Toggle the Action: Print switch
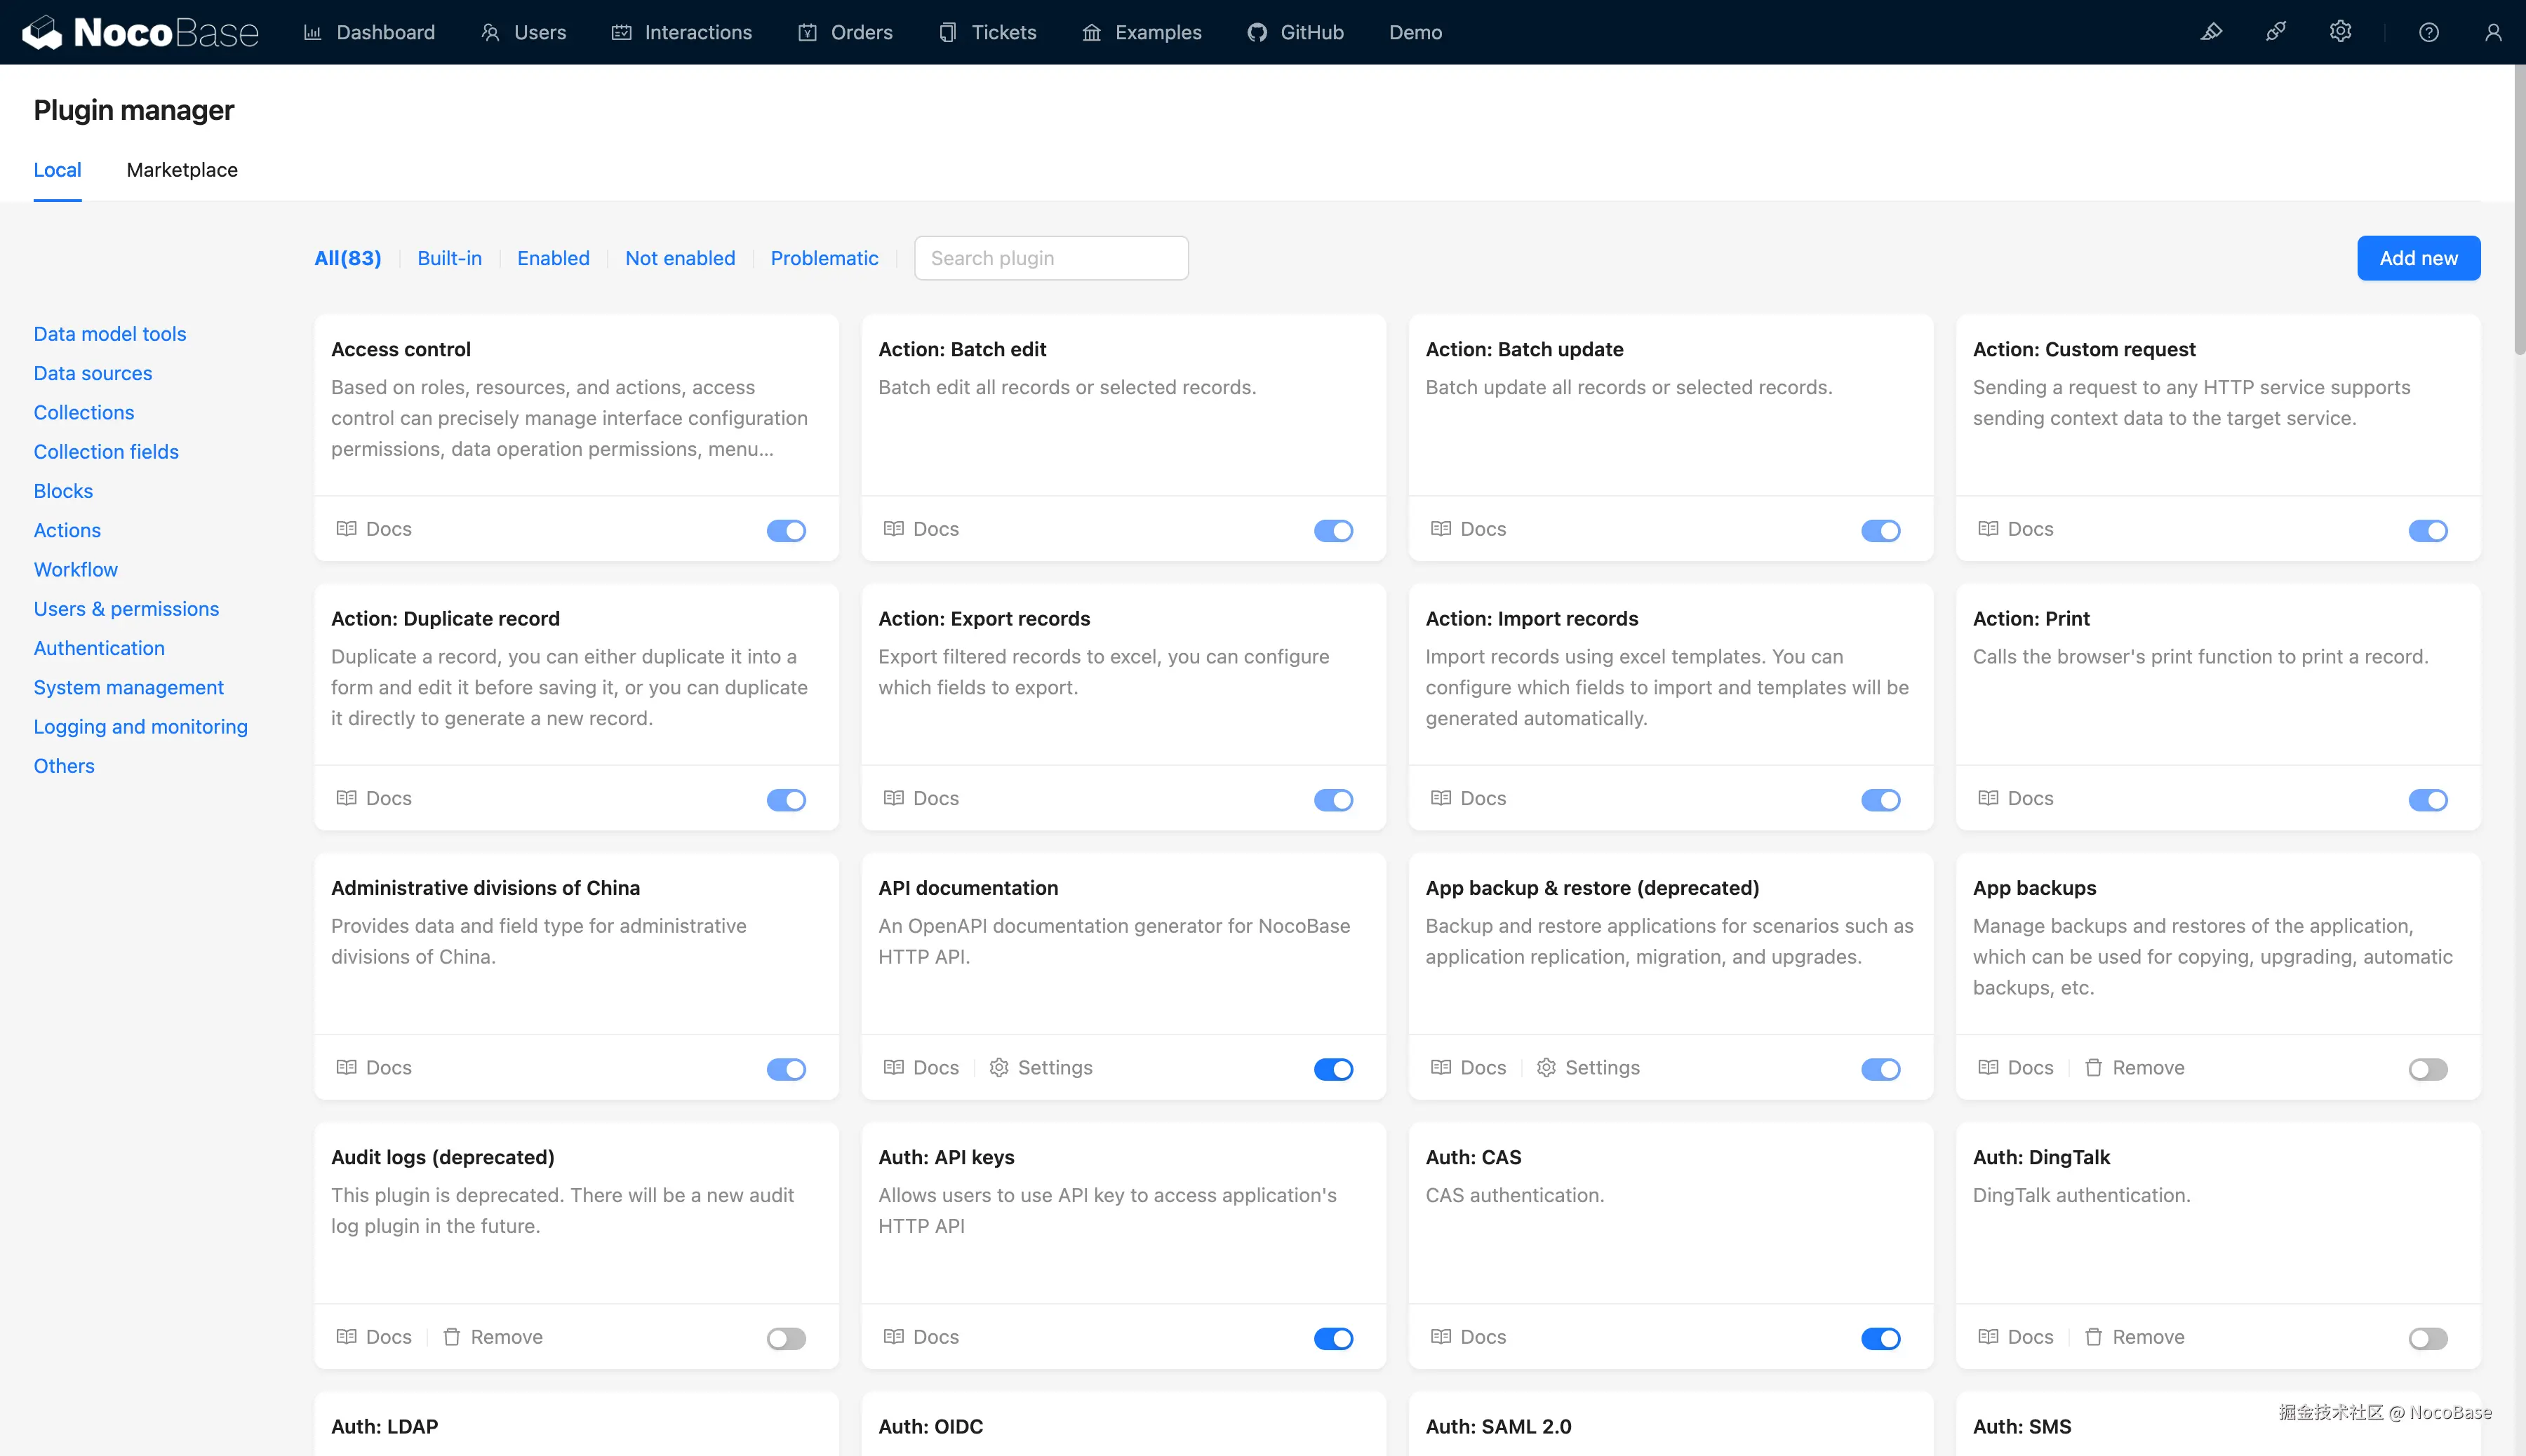This screenshot has height=1456, width=2526. pyautogui.click(x=2428, y=799)
